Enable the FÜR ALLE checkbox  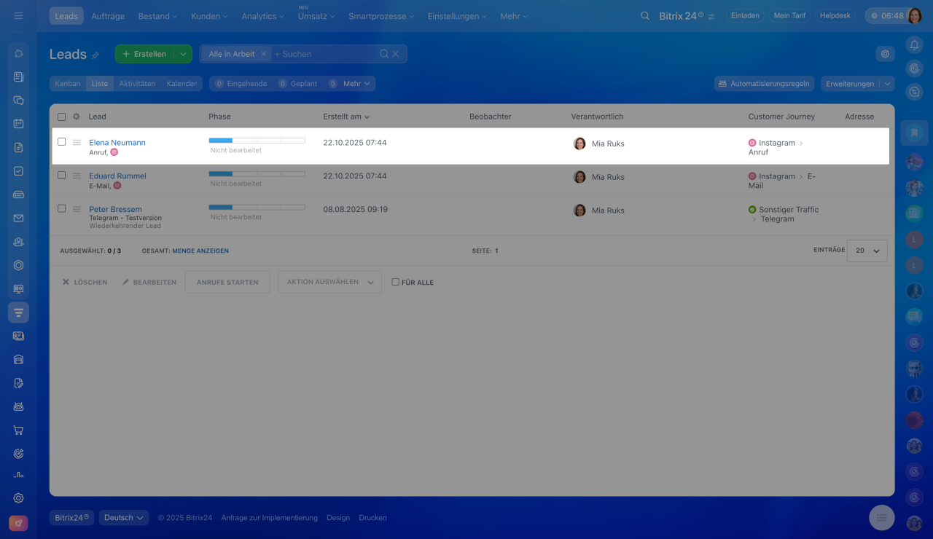coord(396,282)
